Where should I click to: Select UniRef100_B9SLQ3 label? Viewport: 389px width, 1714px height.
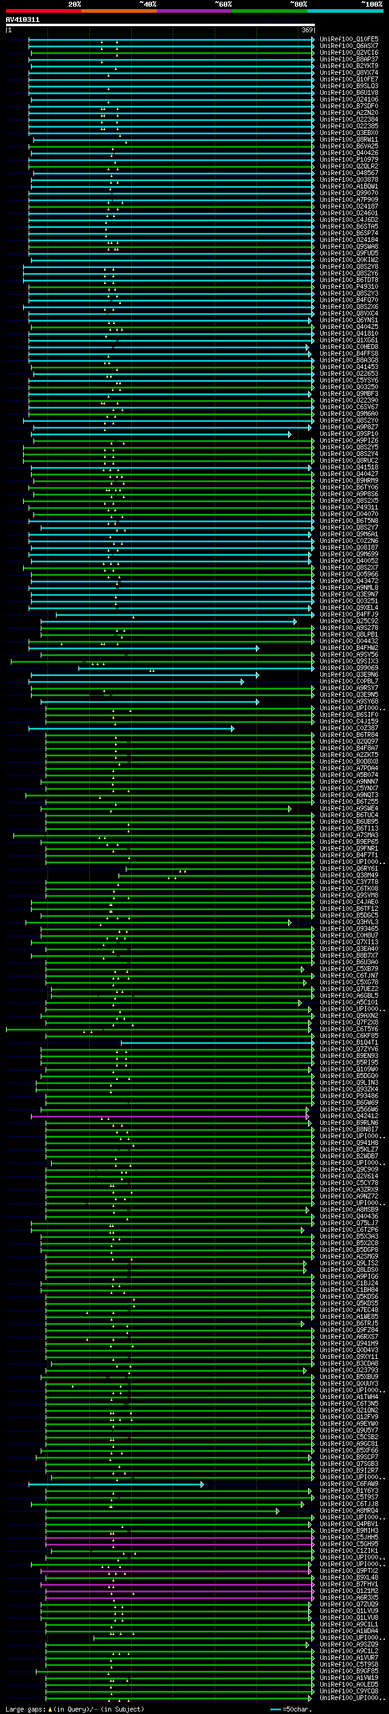coord(349,86)
